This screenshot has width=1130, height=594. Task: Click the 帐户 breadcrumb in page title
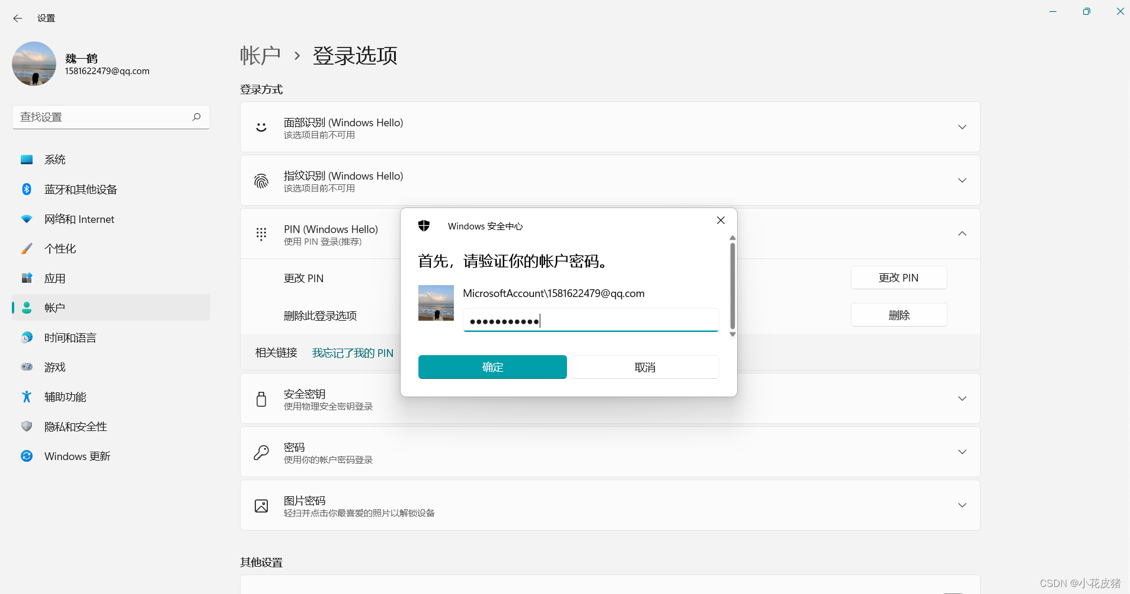coord(261,56)
